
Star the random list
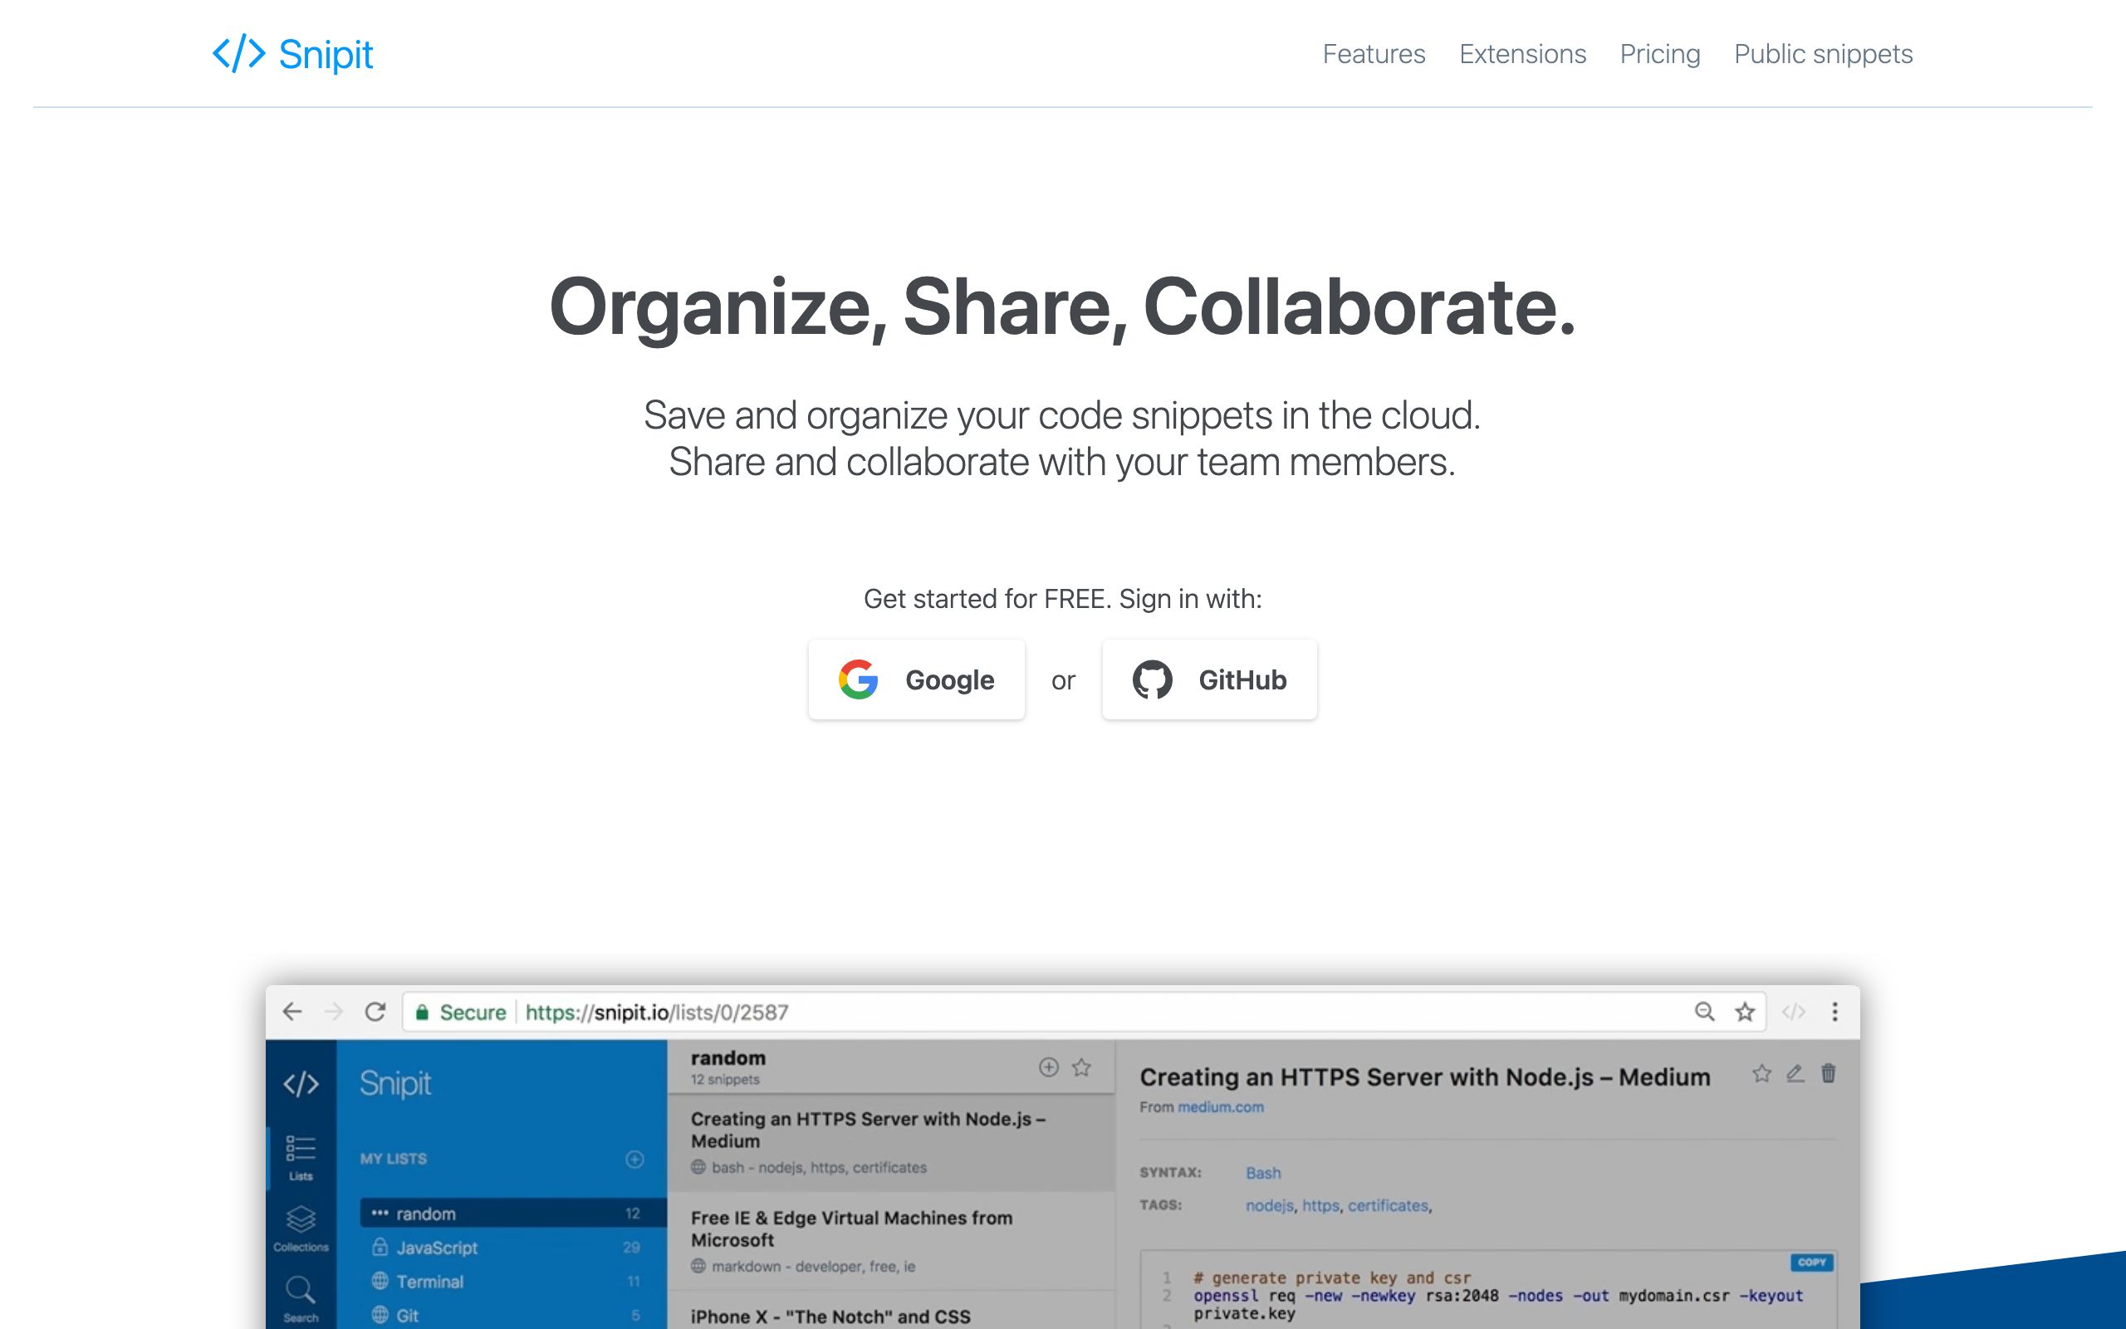(x=1081, y=1067)
